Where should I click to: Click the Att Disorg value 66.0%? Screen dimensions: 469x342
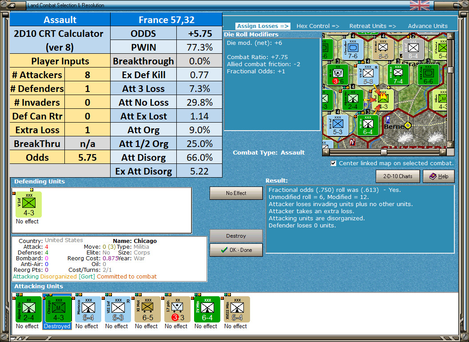point(199,157)
